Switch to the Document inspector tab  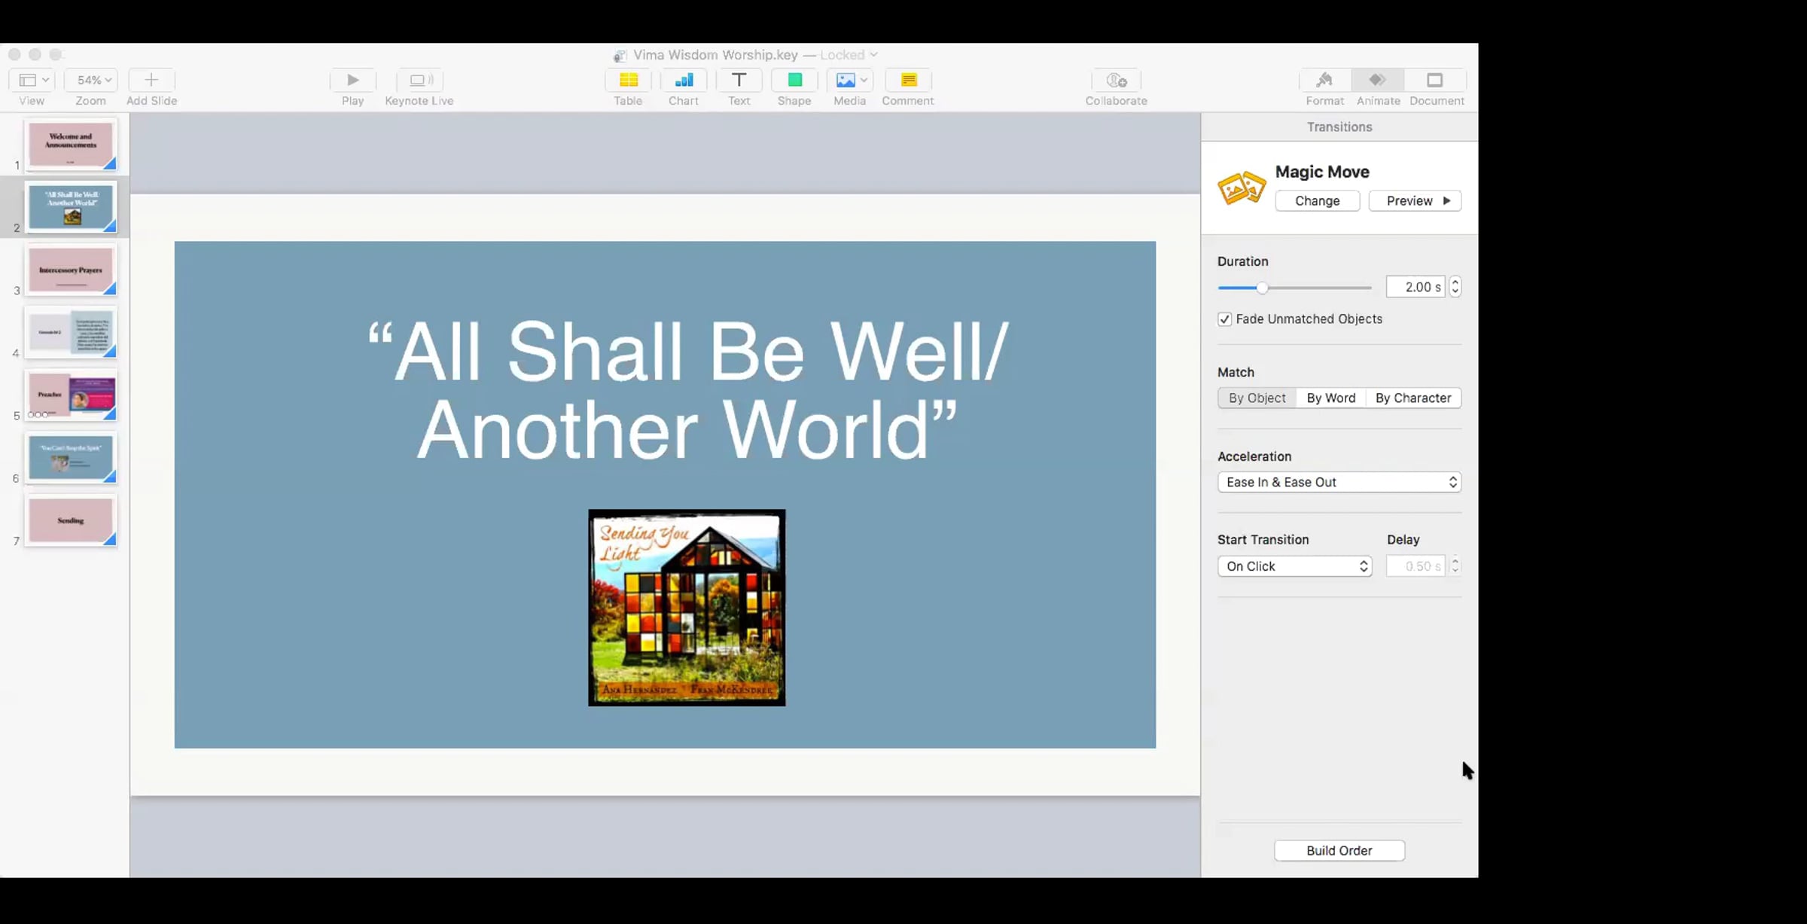[x=1436, y=81]
